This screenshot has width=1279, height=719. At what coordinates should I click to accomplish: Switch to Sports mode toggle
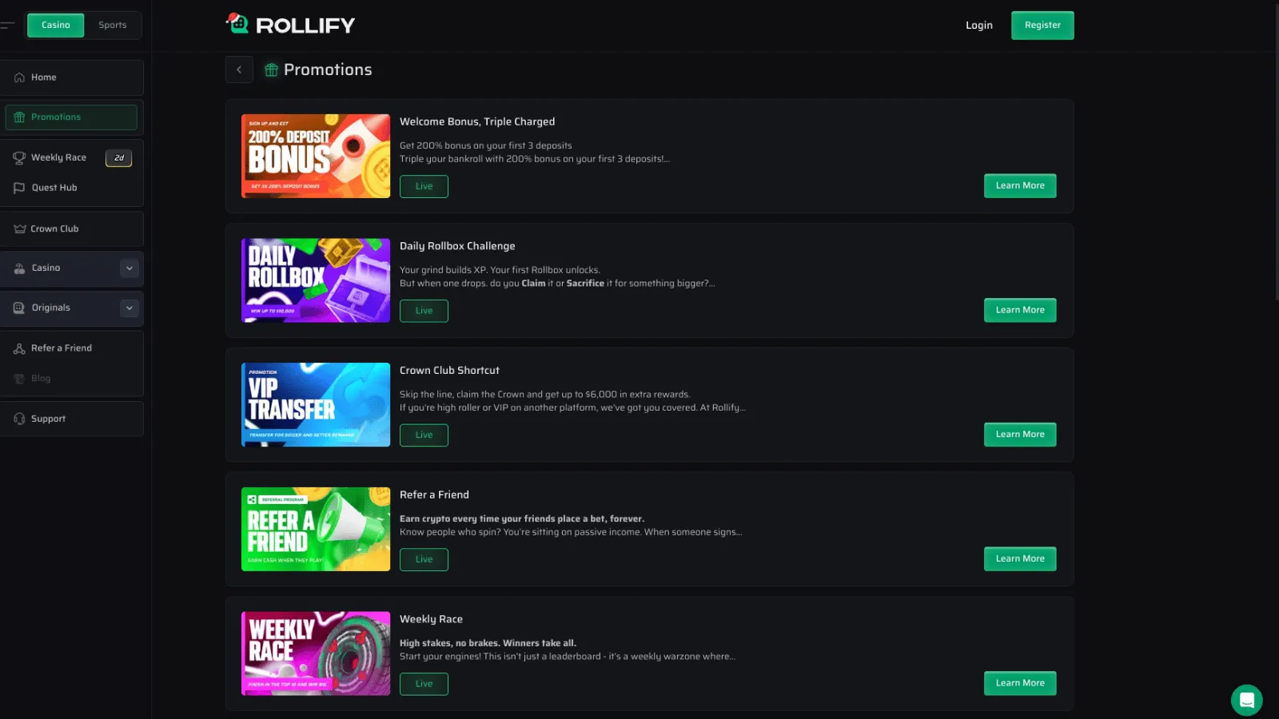(x=113, y=25)
